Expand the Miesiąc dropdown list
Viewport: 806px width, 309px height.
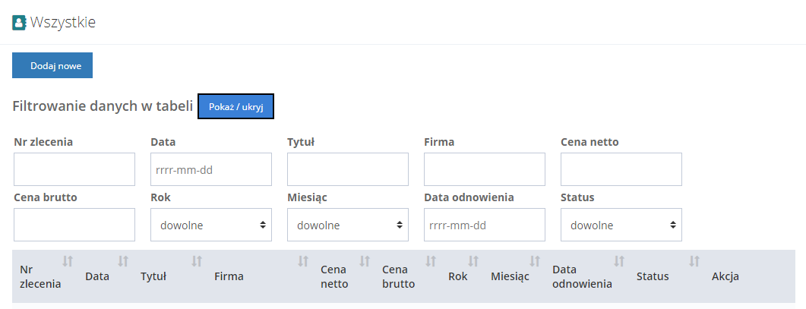(348, 225)
